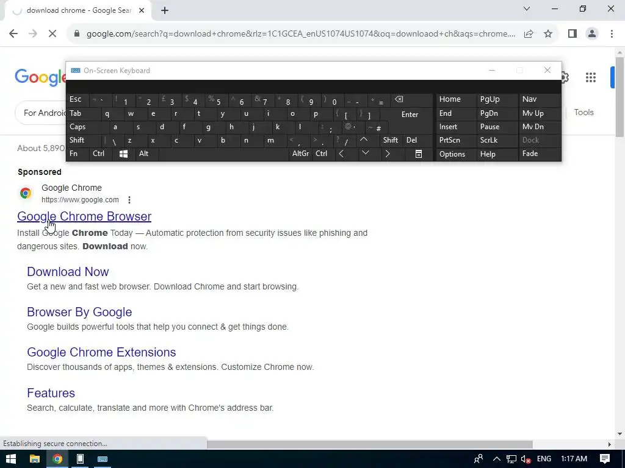Close the download chrome tab
The image size is (625, 468).
(142, 11)
